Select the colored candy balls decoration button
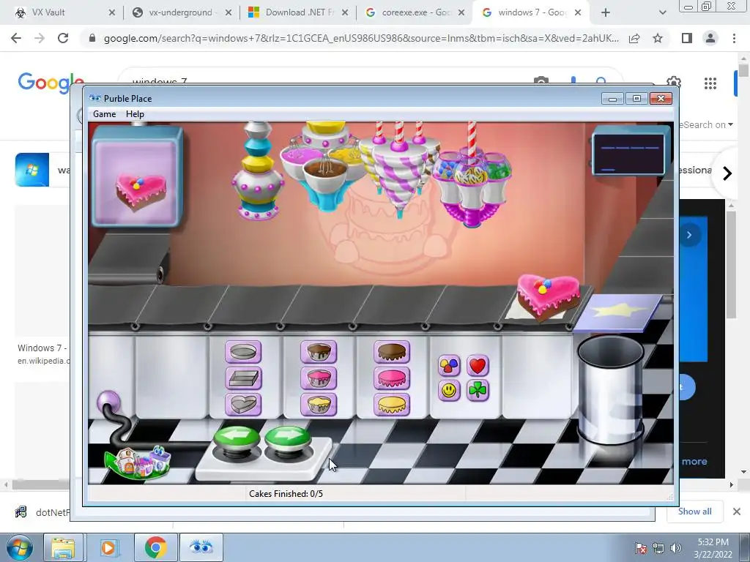This screenshot has width=750, height=562. pos(449,366)
